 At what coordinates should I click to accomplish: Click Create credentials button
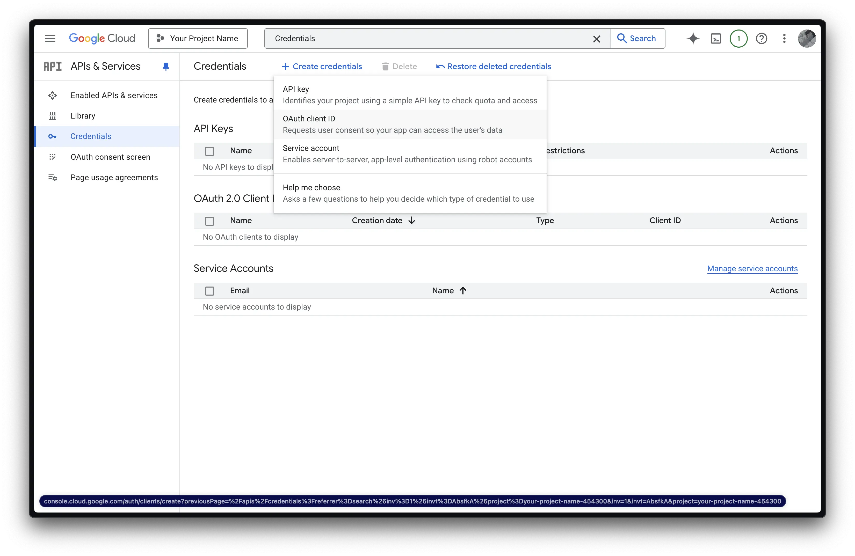coord(322,67)
